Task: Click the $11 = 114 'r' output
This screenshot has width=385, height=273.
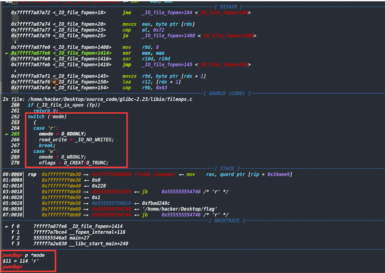Action: [21, 261]
